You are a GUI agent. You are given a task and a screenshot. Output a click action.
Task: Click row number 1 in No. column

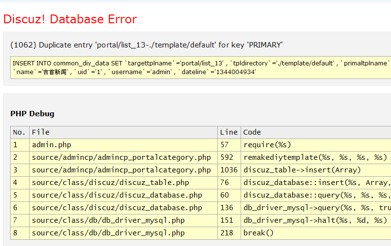click(x=20, y=145)
